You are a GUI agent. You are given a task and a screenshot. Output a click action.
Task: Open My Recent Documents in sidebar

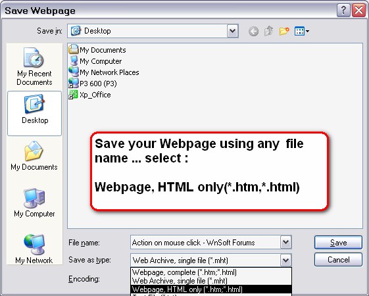click(34, 66)
